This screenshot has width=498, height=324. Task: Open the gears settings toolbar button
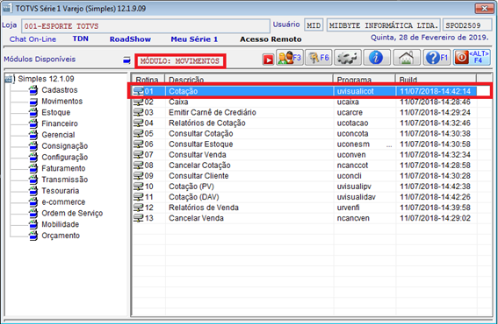[x=348, y=58]
